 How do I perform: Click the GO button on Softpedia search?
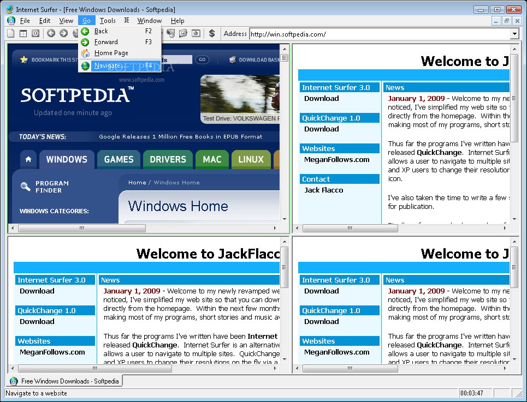click(x=202, y=60)
